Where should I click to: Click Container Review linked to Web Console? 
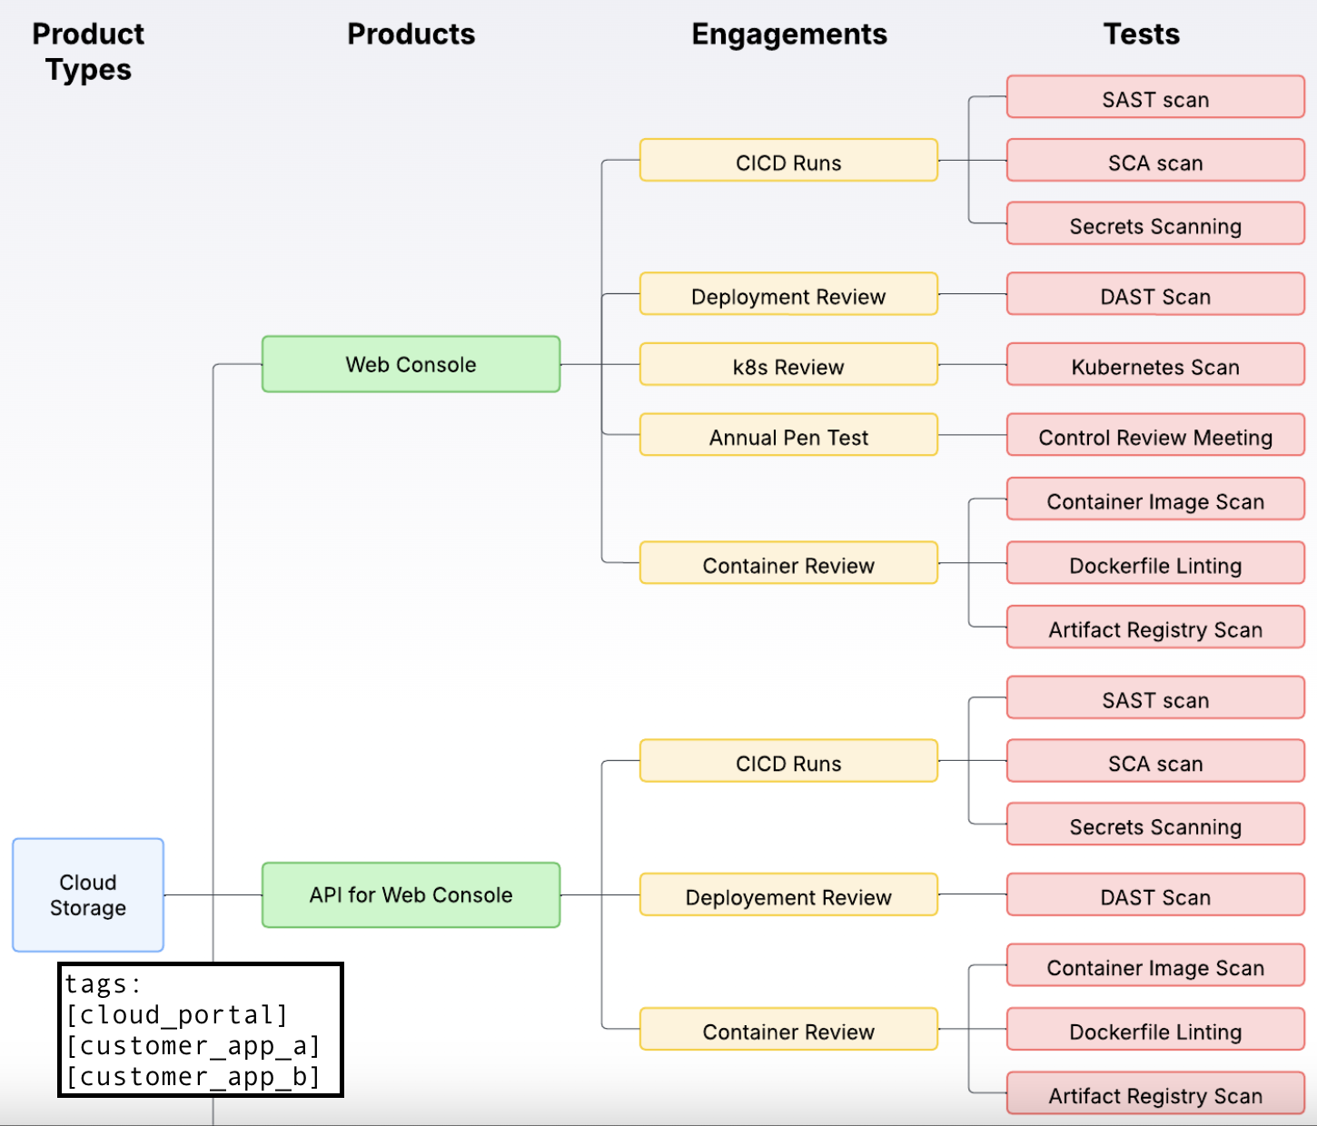point(788,564)
